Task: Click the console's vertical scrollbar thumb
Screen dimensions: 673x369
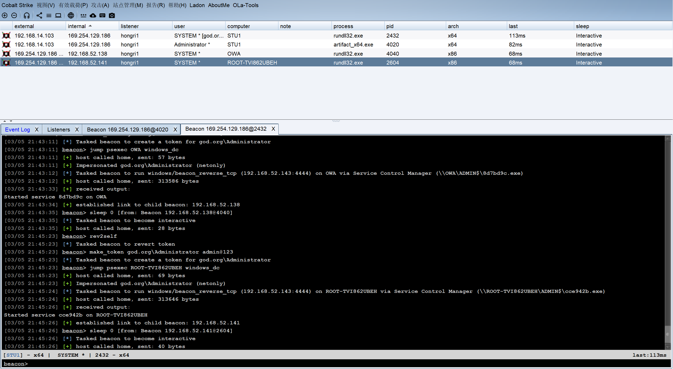Action: [x=667, y=334]
